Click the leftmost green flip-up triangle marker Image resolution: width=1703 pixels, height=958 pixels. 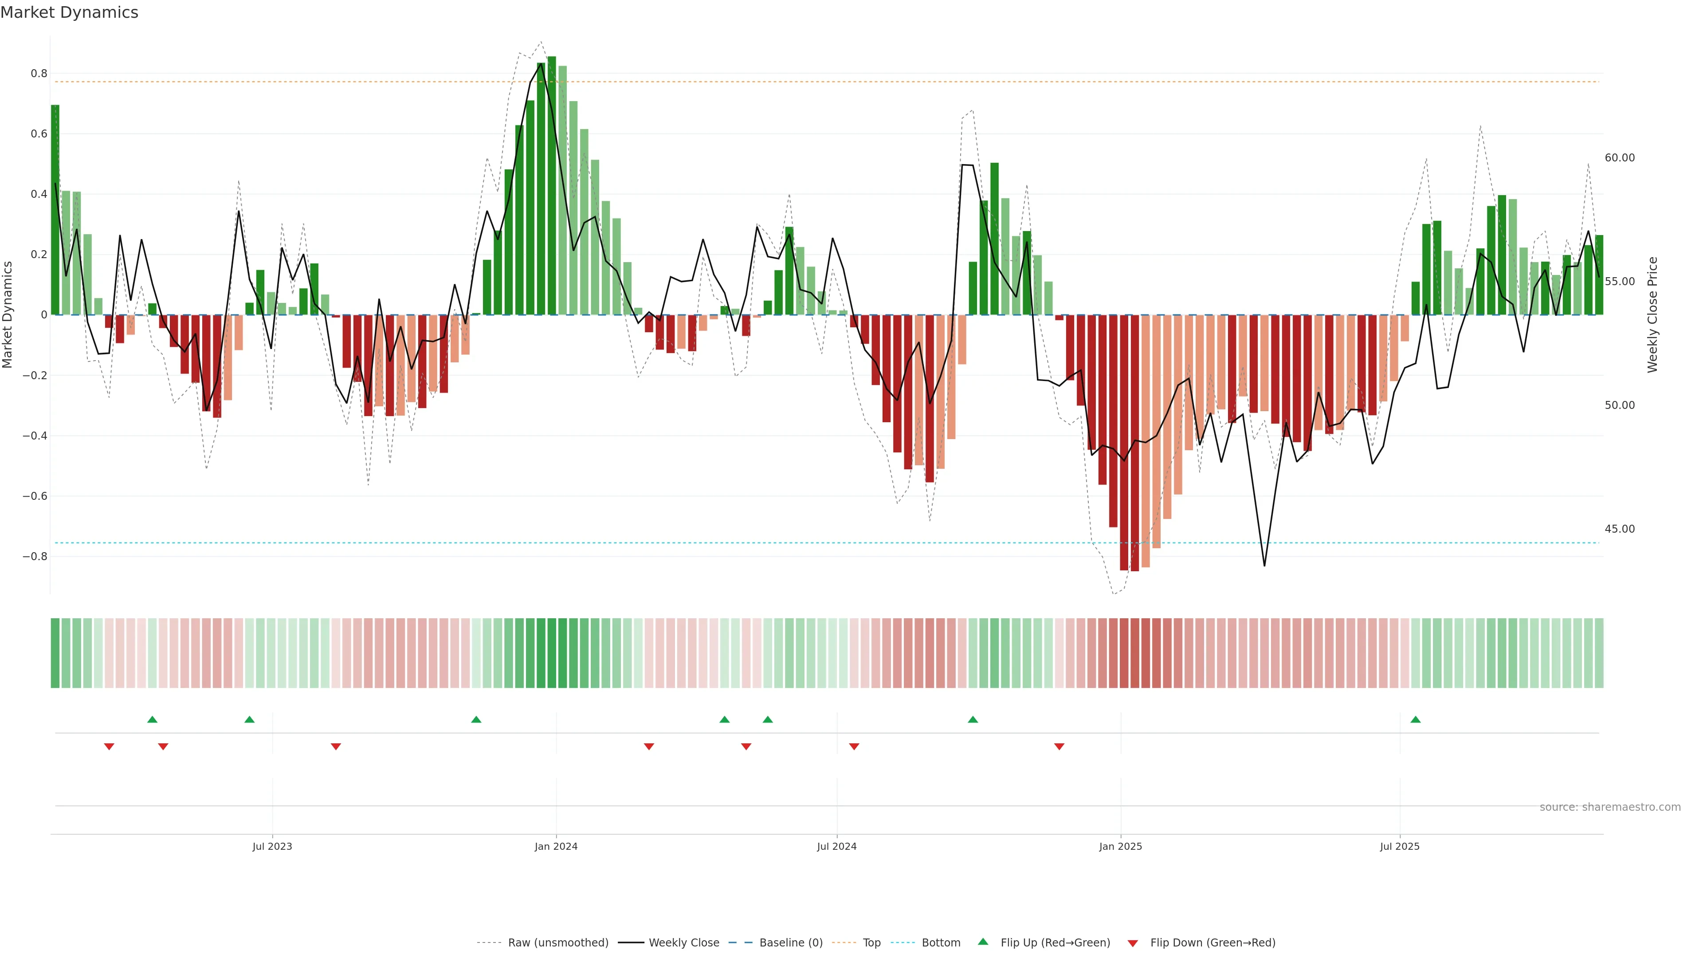pos(152,719)
